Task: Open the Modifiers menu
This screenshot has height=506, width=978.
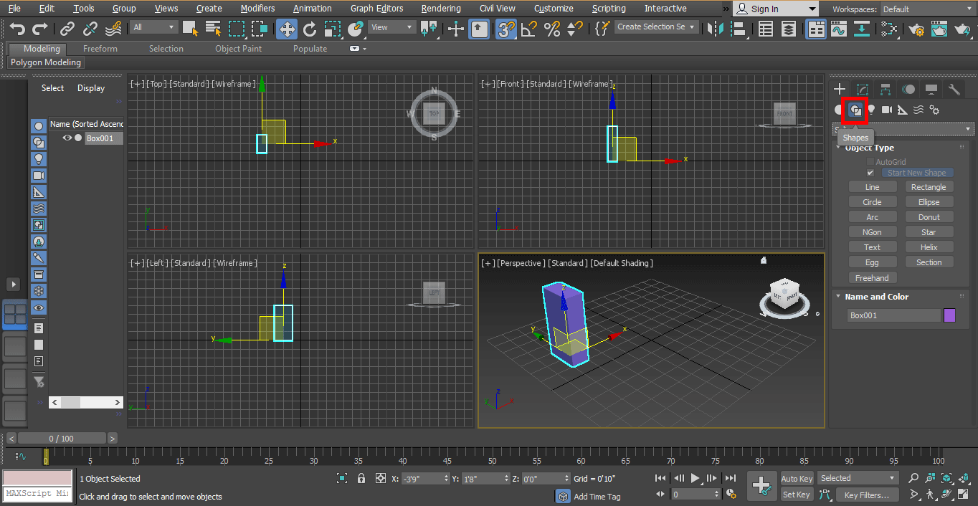Action: 257,9
